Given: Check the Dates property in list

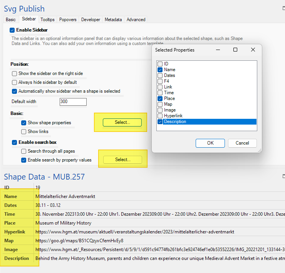Looking at the screenshot, I should pyautogui.click(x=160, y=75).
